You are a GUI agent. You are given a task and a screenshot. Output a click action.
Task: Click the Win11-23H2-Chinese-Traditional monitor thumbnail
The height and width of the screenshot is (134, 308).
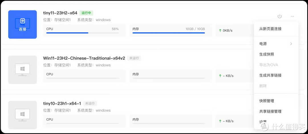tap(23, 70)
